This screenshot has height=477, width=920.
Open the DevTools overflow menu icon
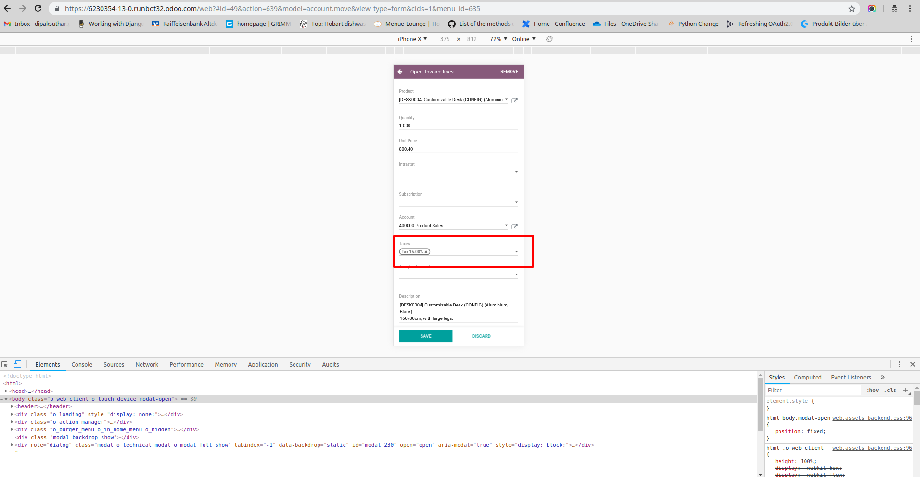tap(899, 364)
